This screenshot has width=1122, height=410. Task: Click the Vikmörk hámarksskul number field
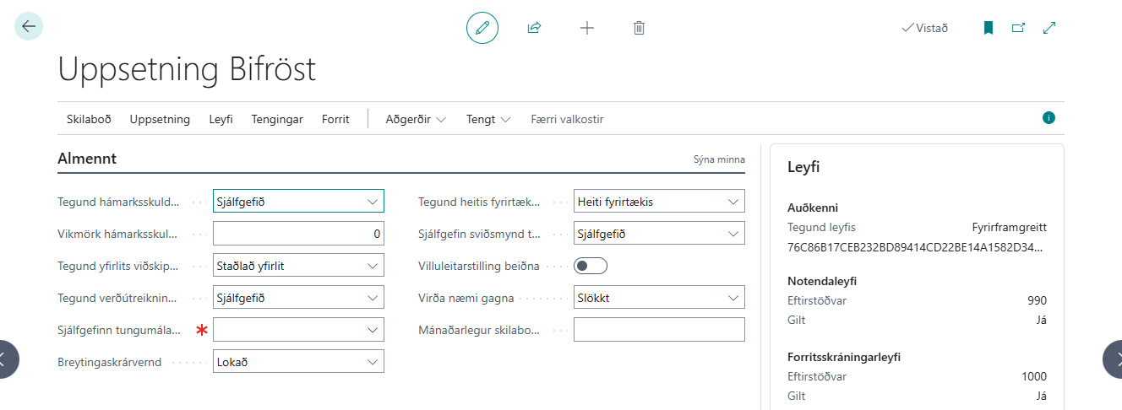298,233
